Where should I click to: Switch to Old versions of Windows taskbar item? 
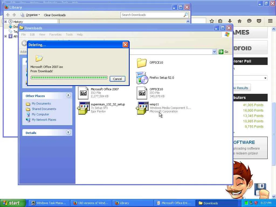click(x=91, y=203)
